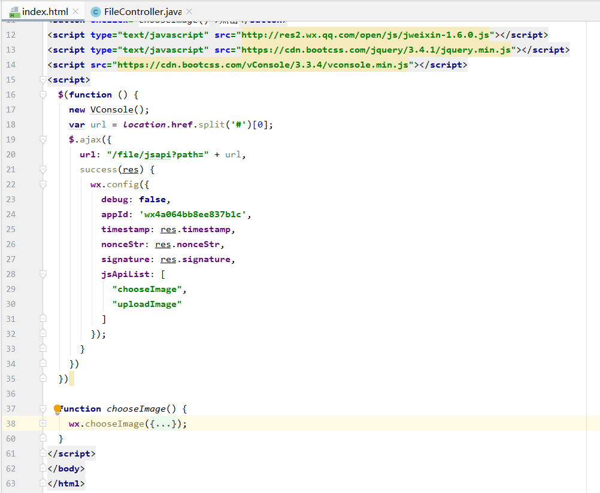
Task: Click the opening '<script>' tag on line 15
Action: pos(69,80)
